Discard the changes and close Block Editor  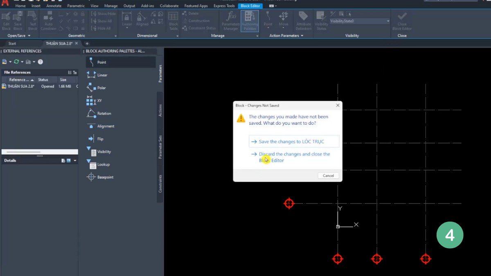(294, 157)
